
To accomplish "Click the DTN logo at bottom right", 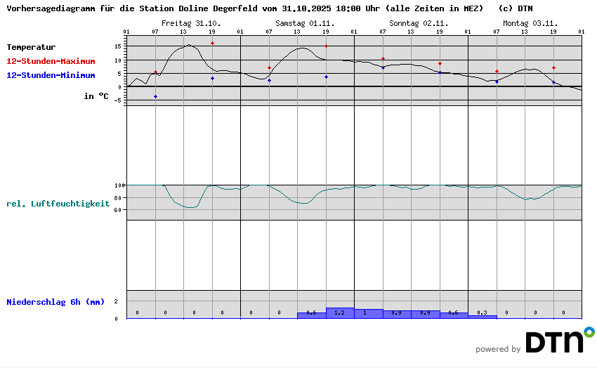I will [559, 341].
